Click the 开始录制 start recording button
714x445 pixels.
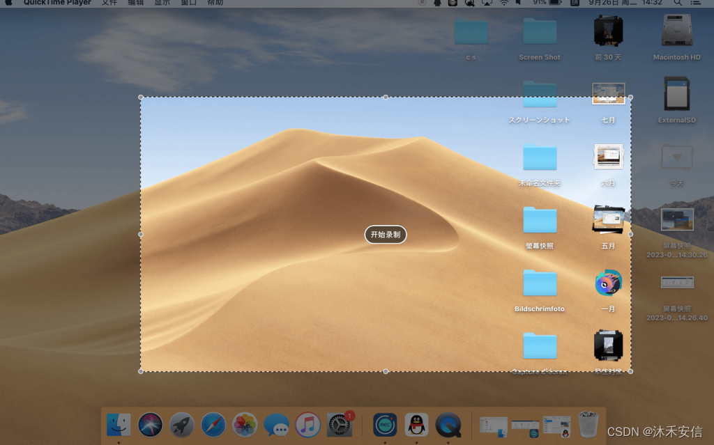coord(385,234)
